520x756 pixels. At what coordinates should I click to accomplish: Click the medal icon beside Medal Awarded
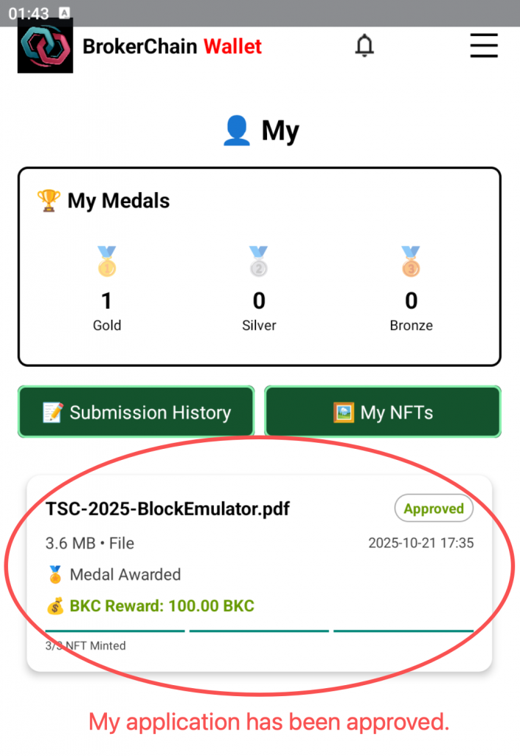[x=55, y=574]
